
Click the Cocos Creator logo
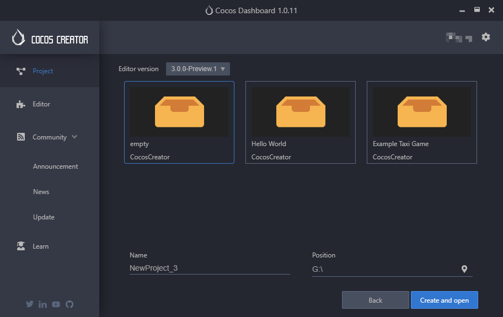50,38
